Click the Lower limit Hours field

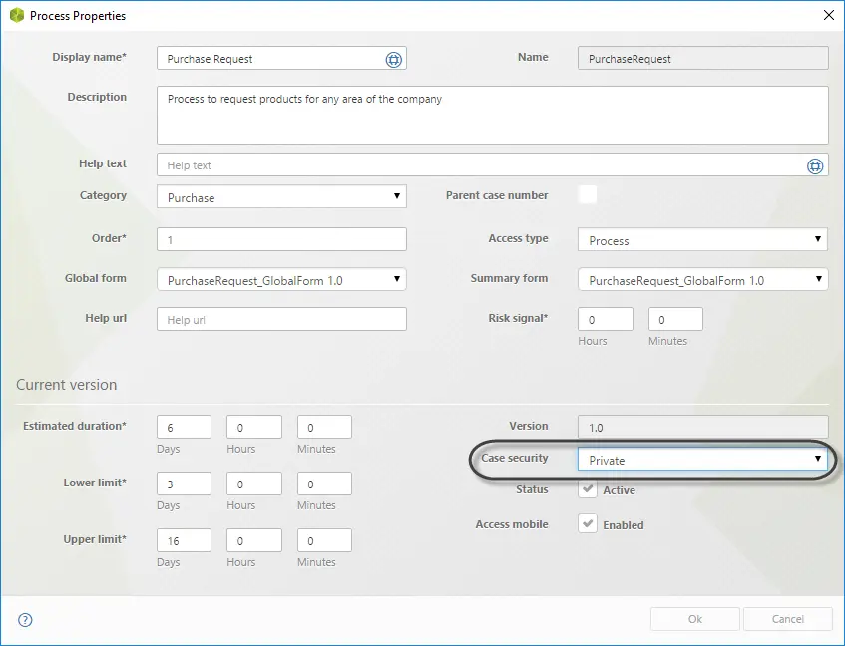click(x=253, y=484)
